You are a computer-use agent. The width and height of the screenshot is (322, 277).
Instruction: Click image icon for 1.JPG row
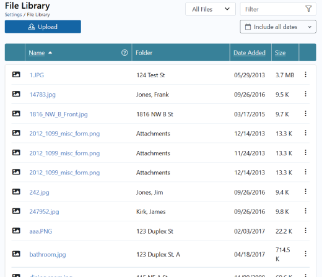click(x=16, y=74)
